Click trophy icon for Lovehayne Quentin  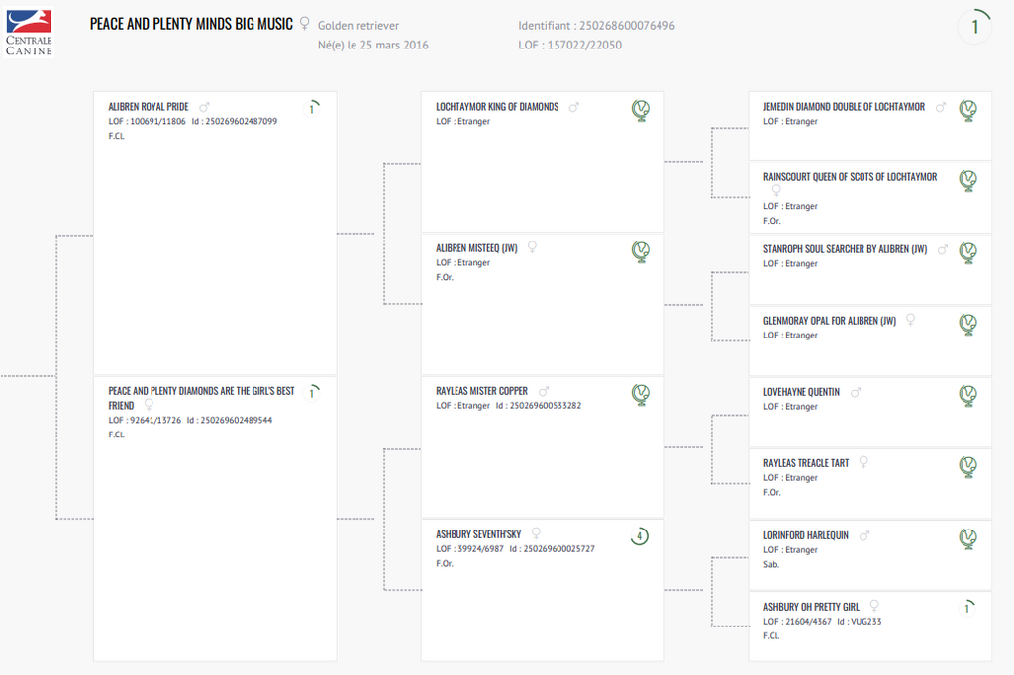(968, 395)
